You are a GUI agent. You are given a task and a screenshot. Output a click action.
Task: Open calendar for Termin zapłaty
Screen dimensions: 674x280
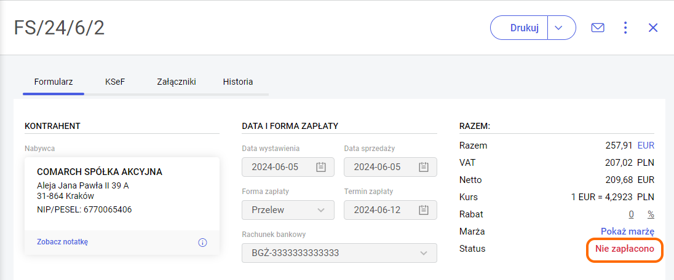(423, 210)
